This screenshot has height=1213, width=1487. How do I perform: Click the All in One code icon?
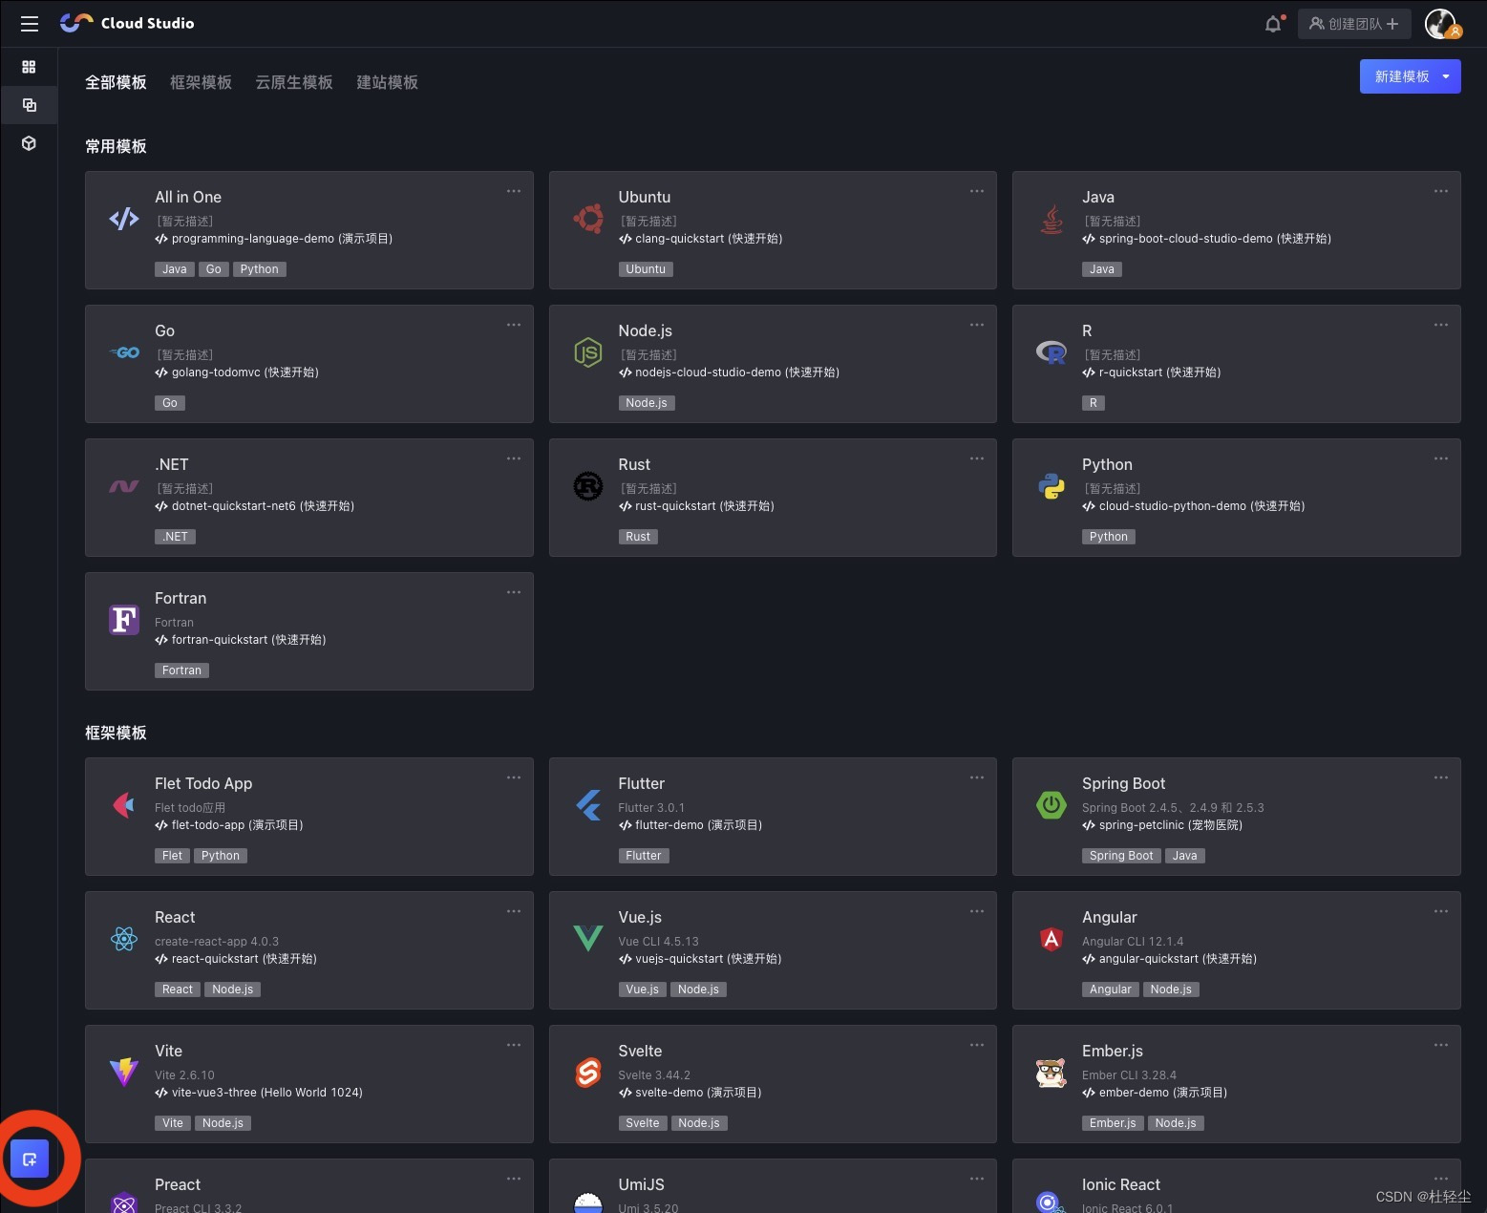click(124, 219)
